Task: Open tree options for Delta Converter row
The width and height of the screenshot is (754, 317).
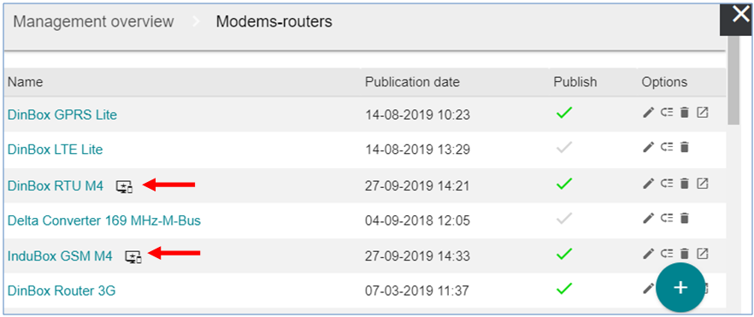Action: (x=667, y=218)
